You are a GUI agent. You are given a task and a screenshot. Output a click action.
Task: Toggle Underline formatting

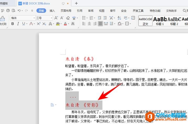(x=24, y=24)
